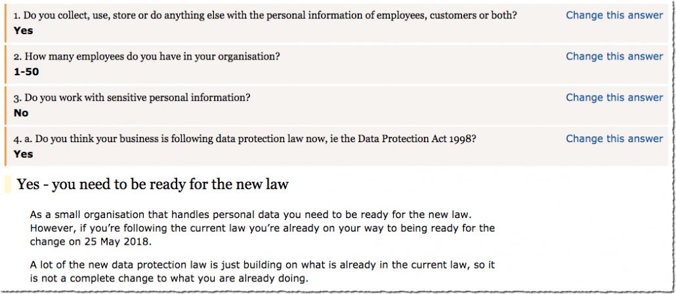Click question 4a about data protection law
676x294 pixels.
point(245,139)
